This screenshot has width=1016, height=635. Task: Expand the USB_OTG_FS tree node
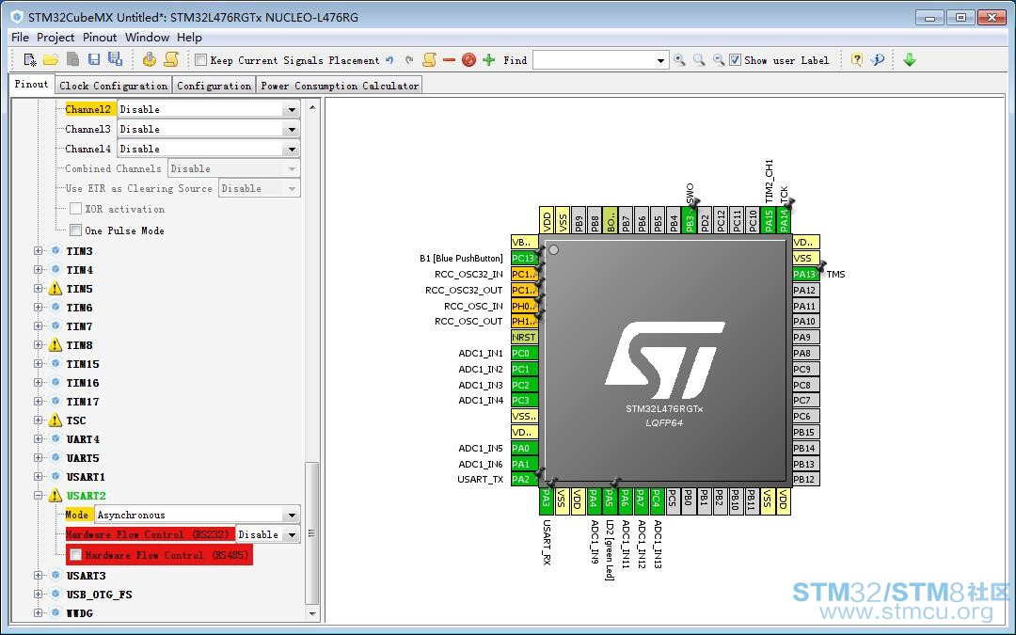39,594
